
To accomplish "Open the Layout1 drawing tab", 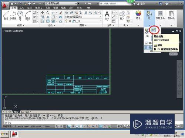I will [25, 112].
